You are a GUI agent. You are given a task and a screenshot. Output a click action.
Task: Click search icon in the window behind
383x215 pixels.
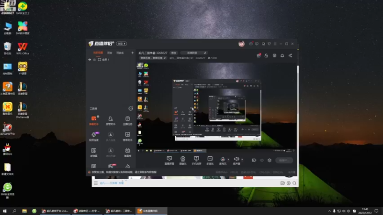point(294,183)
